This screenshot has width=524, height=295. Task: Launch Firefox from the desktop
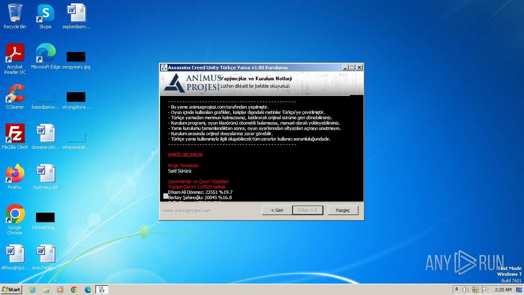coord(15,177)
